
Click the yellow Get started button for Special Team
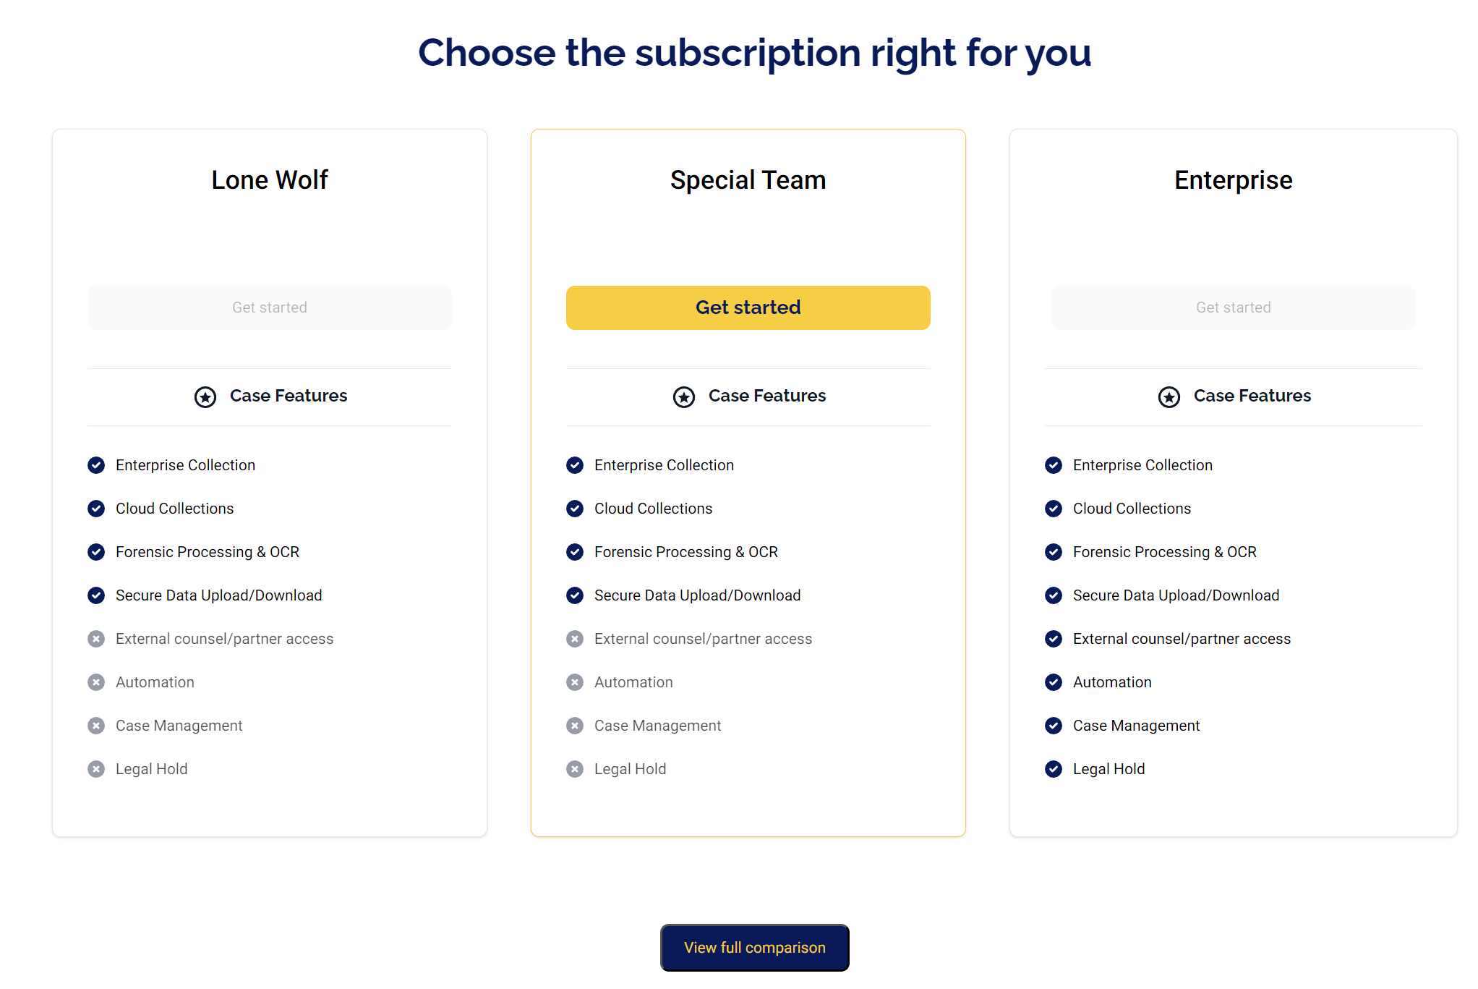coord(748,307)
